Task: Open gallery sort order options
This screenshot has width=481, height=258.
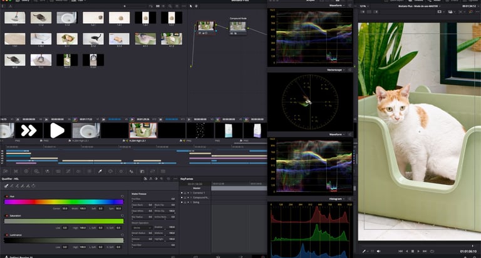Action: tap(150, 6)
